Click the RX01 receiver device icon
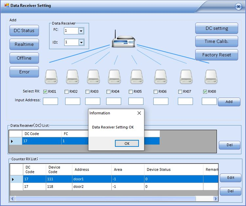 (51, 77)
